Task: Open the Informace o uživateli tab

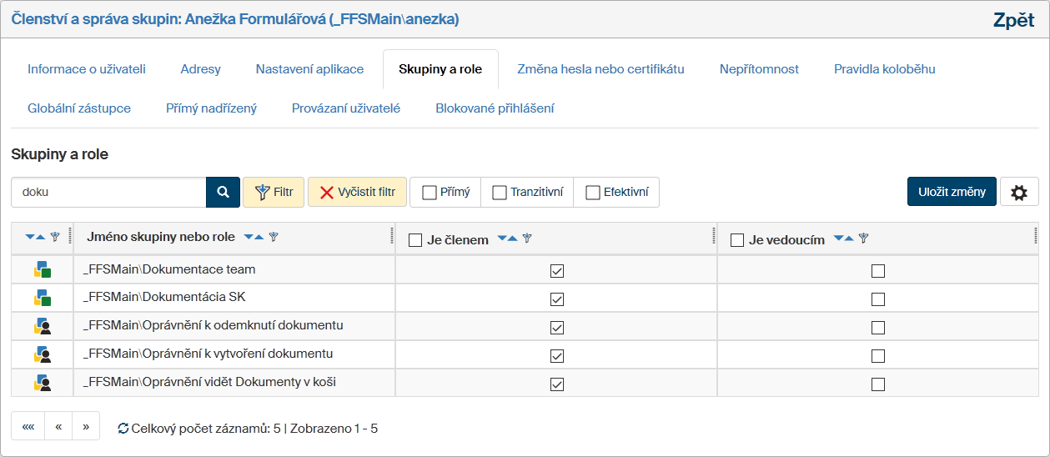Action: pos(87,69)
